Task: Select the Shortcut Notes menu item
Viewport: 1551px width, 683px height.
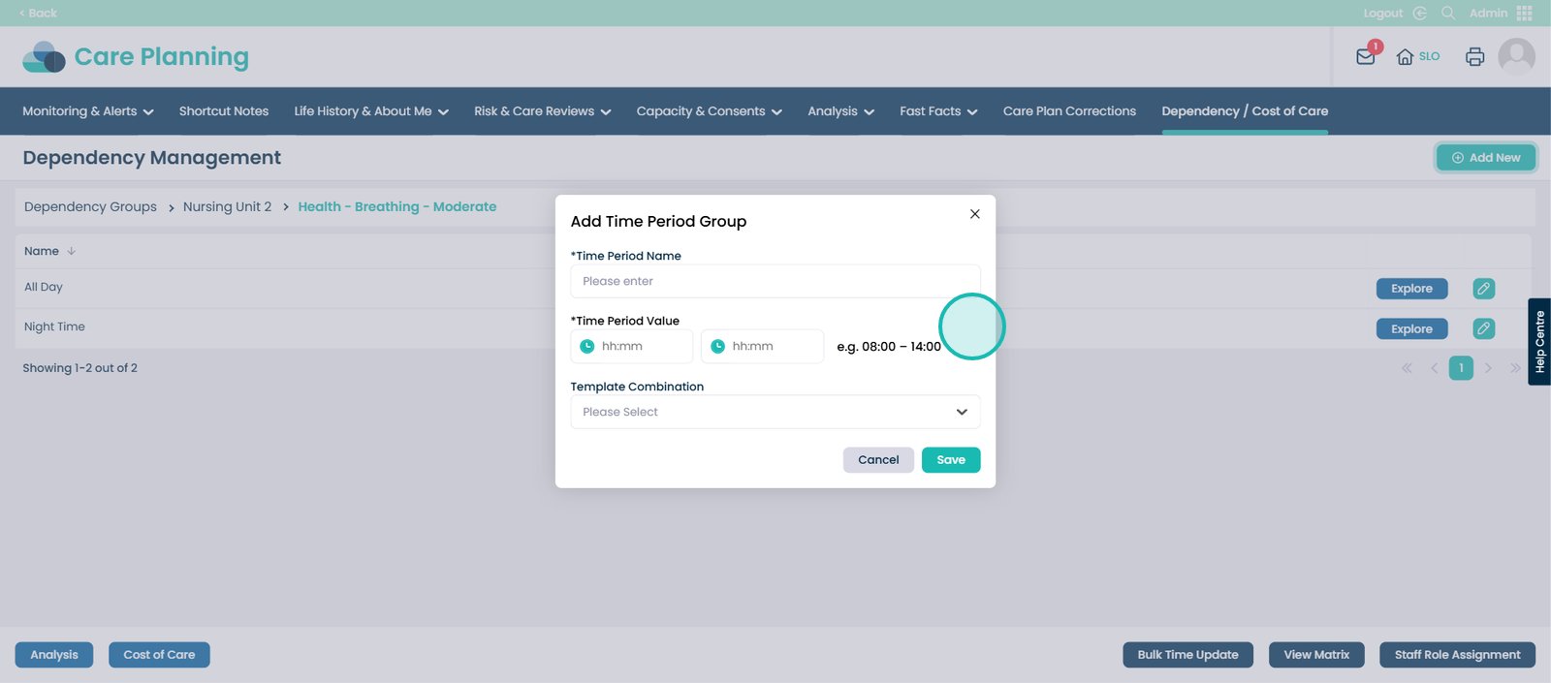Action: point(224,111)
